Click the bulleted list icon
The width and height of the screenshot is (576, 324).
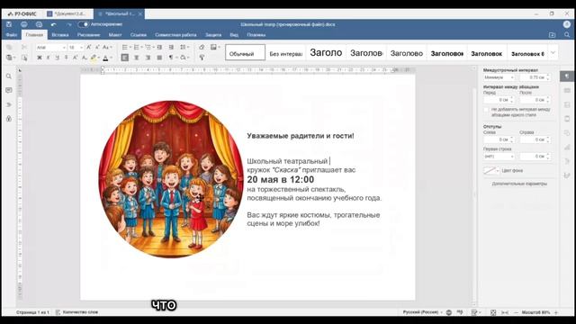[x=125, y=48]
